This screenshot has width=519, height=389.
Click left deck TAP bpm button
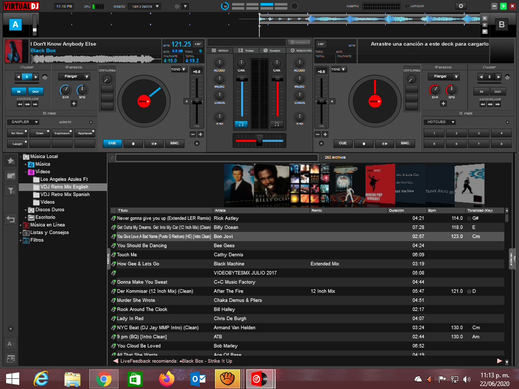click(198, 44)
